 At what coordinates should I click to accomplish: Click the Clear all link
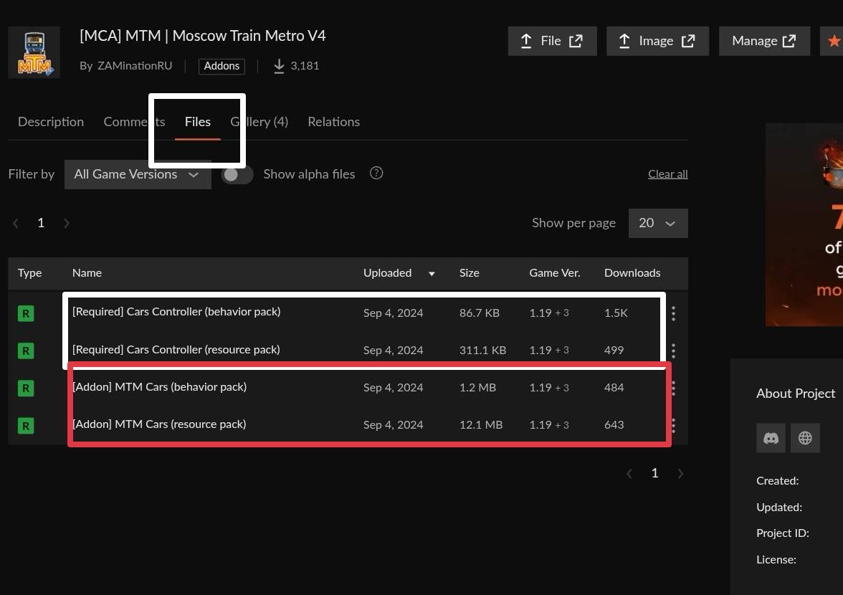pos(667,173)
